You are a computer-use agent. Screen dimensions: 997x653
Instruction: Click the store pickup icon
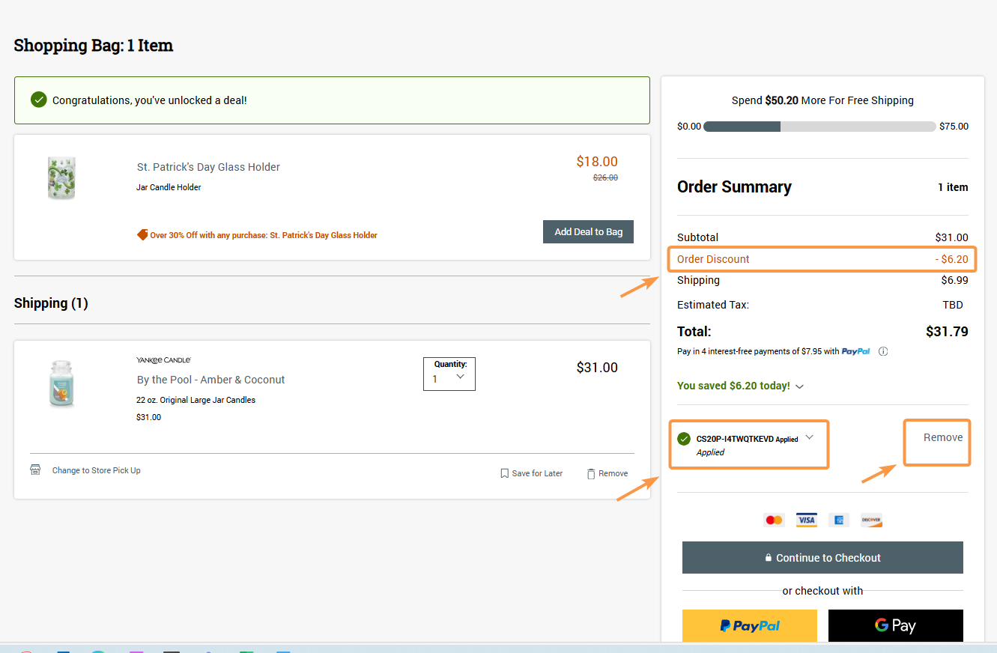(35, 470)
